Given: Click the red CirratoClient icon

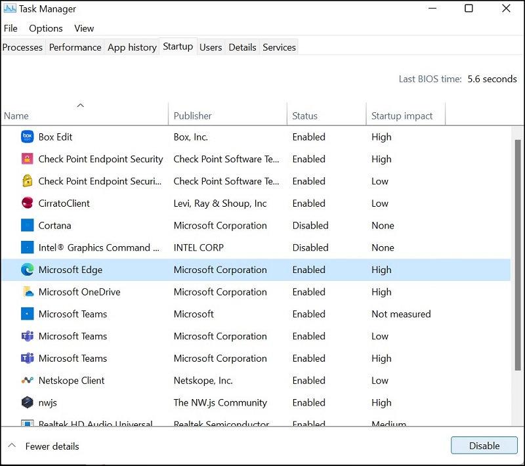Looking at the screenshot, I should (27, 203).
